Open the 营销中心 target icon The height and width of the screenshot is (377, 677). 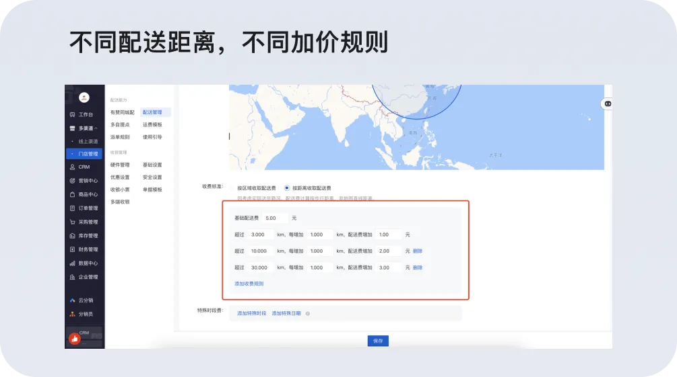[72, 181]
